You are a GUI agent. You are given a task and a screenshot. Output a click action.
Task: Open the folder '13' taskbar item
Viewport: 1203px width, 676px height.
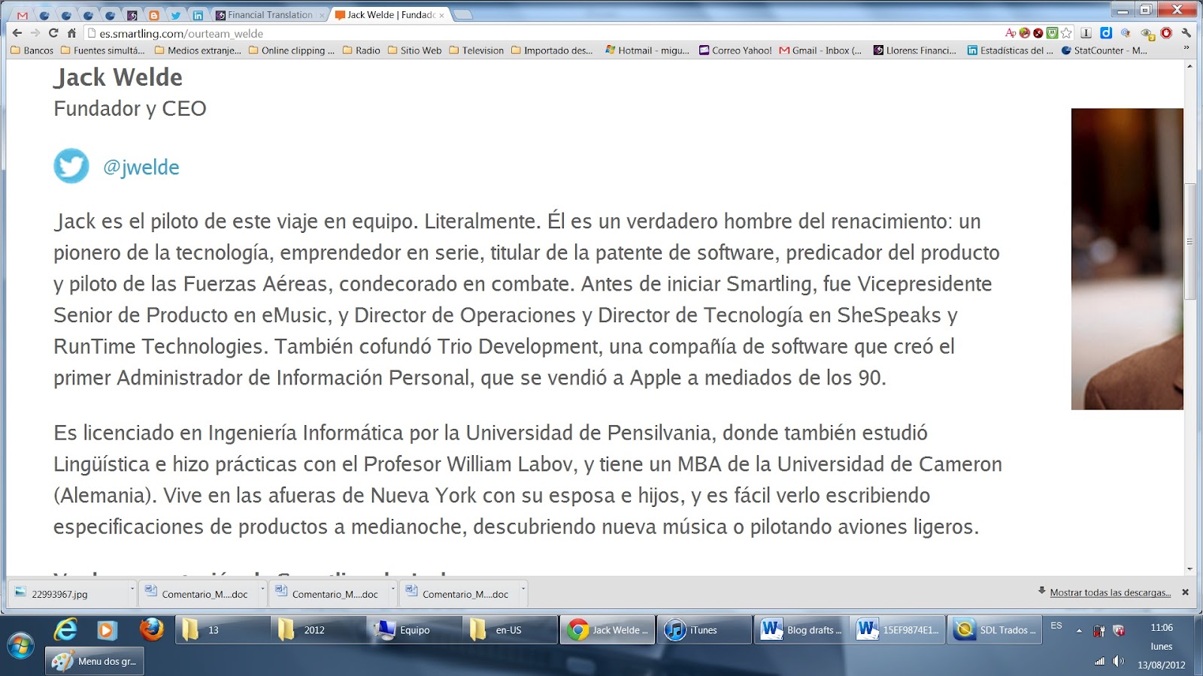click(x=223, y=629)
